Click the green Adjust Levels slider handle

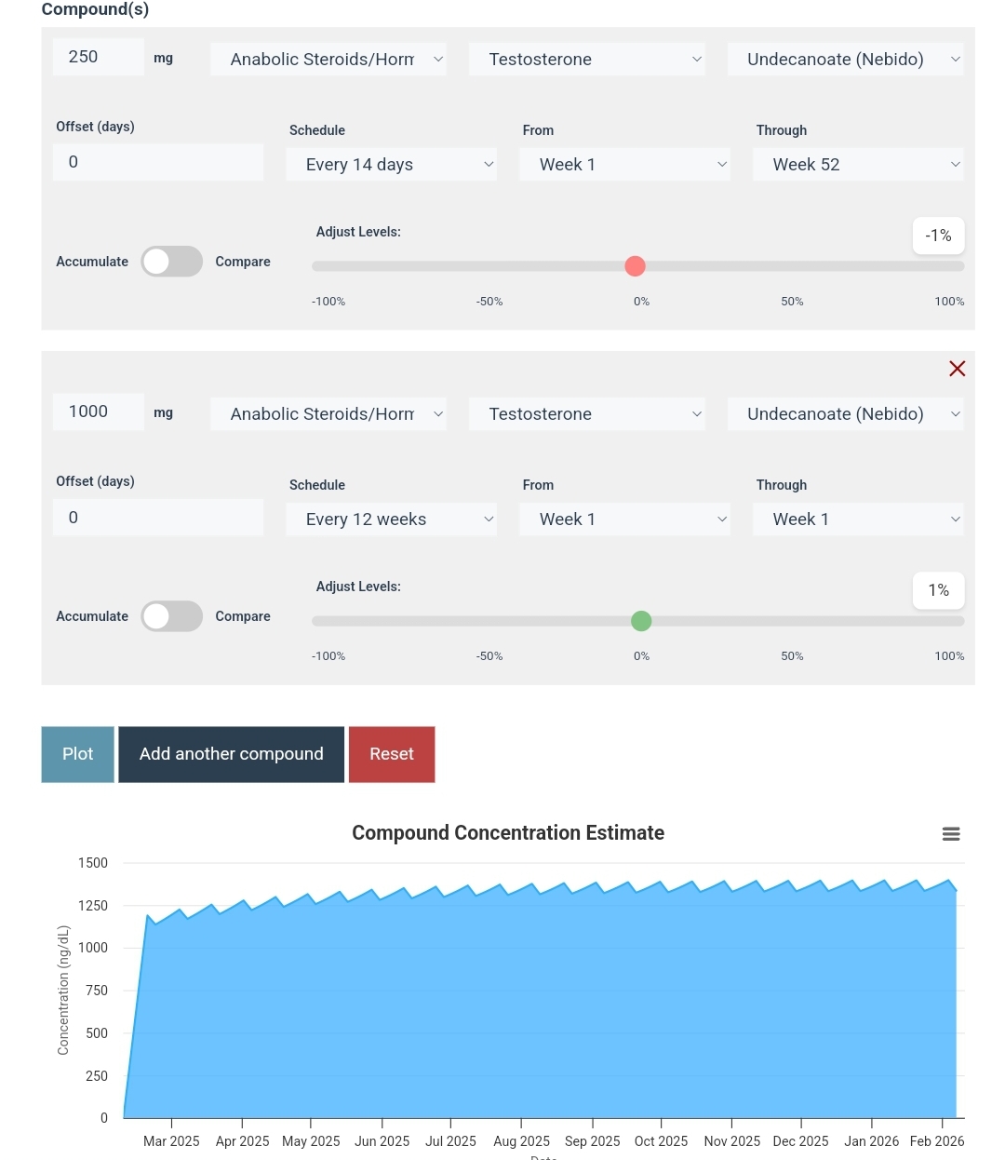(x=641, y=621)
